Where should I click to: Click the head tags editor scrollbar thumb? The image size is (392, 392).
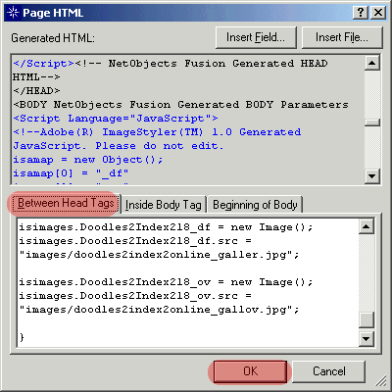coord(367,319)
